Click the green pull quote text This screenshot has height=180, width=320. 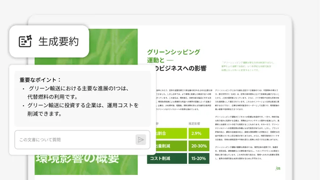248,66
